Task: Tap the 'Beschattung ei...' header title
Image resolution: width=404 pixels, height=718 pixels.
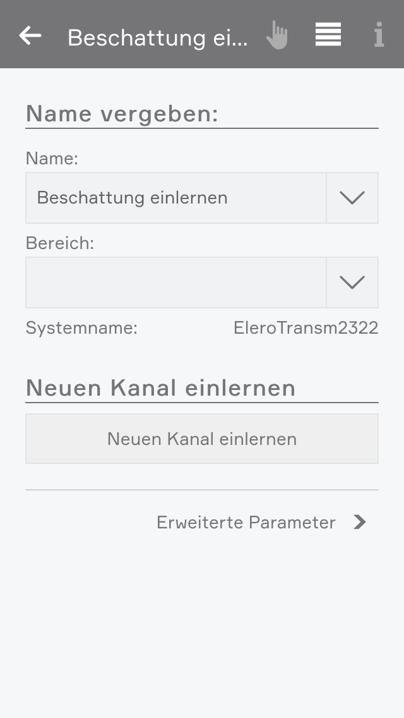Action: tap(158, 38)
